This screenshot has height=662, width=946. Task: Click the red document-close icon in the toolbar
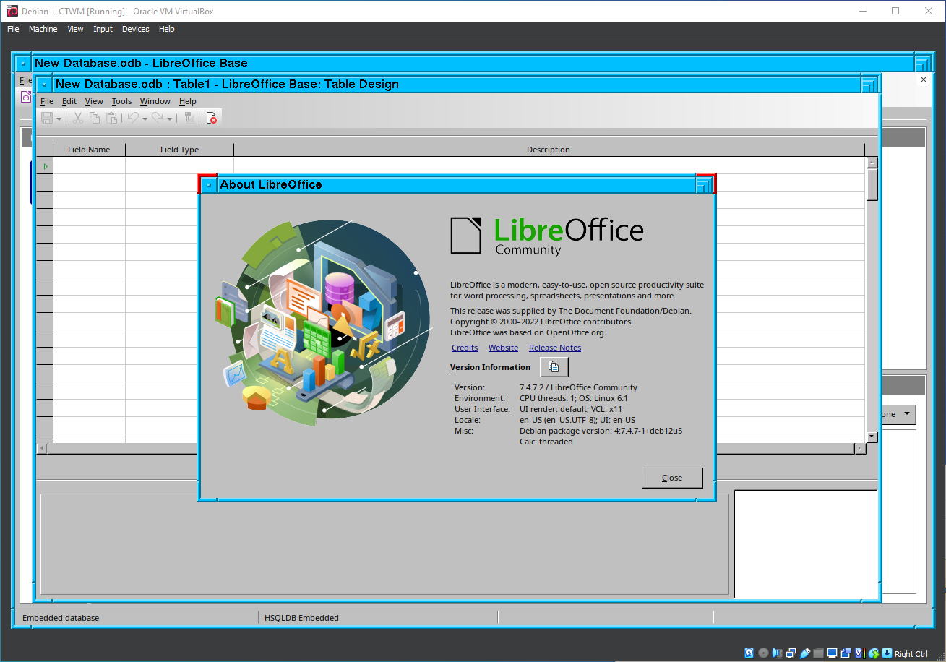(212, 118)
